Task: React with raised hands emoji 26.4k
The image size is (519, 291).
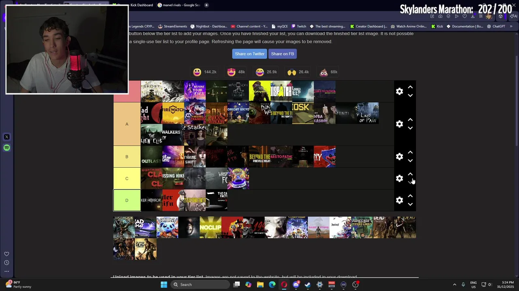Action: tap(298, 72)
